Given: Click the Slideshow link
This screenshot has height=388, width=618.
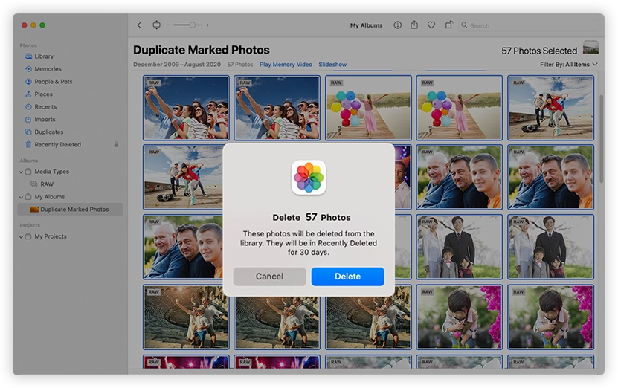Looking at the screenshot, I should pyautogui.click(x=332, y=64).
